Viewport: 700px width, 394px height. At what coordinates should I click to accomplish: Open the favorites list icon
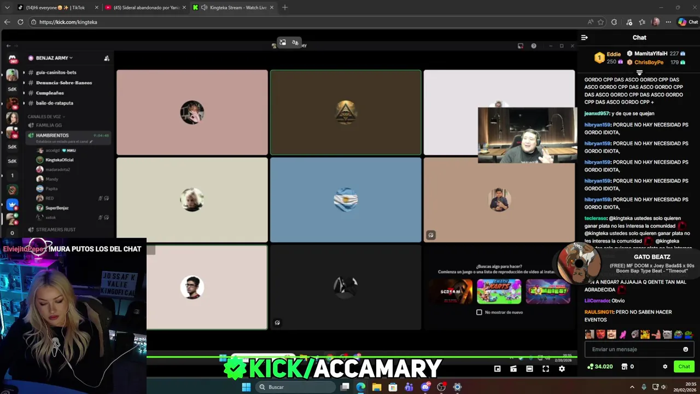click(642, 22)
